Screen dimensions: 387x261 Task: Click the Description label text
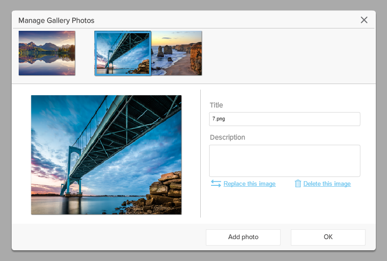(x=227, y=137)
